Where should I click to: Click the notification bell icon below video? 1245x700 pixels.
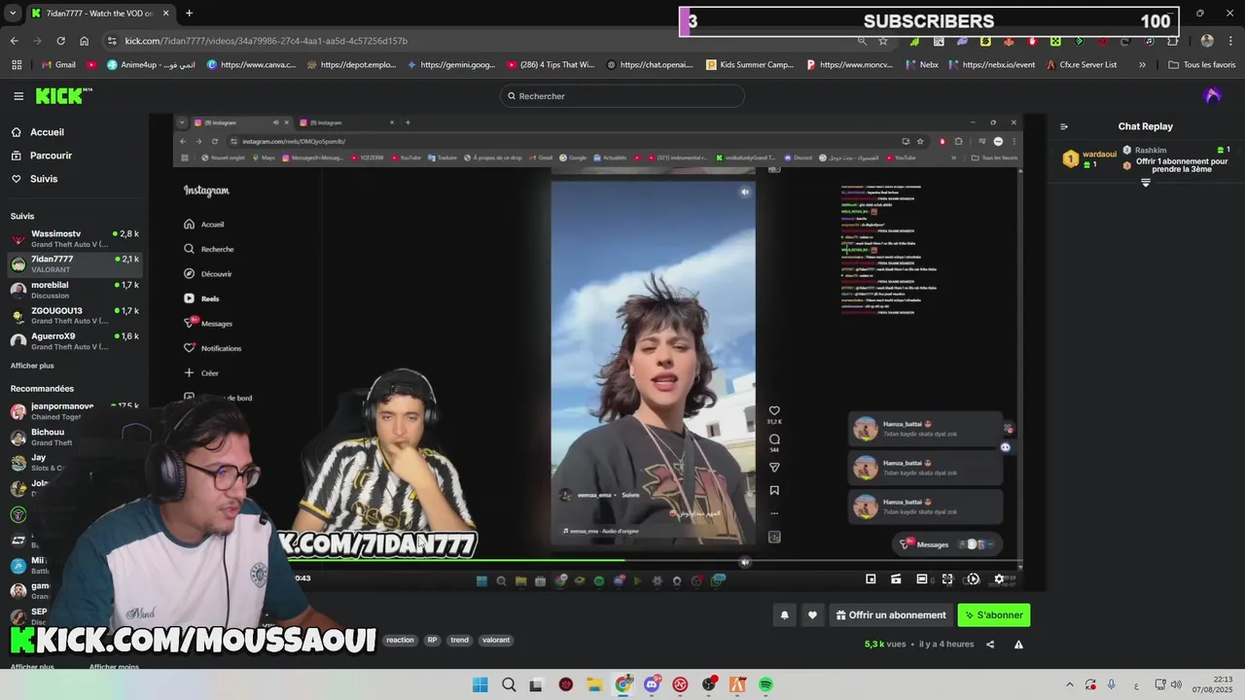coord(784,614)
